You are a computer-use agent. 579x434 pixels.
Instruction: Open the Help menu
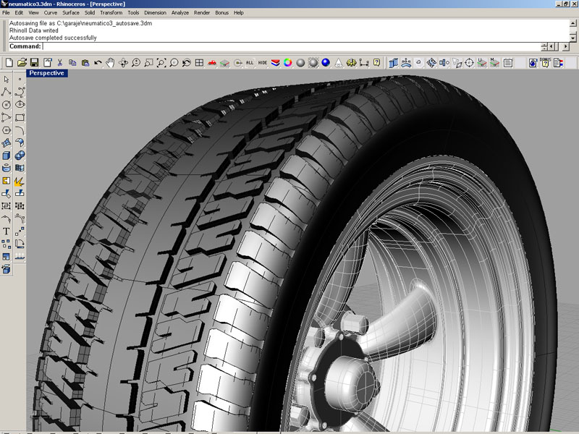click(239, 12)
